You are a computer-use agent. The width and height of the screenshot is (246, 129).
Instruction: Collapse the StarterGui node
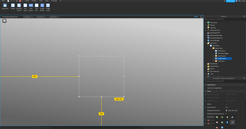coord(206,43)
